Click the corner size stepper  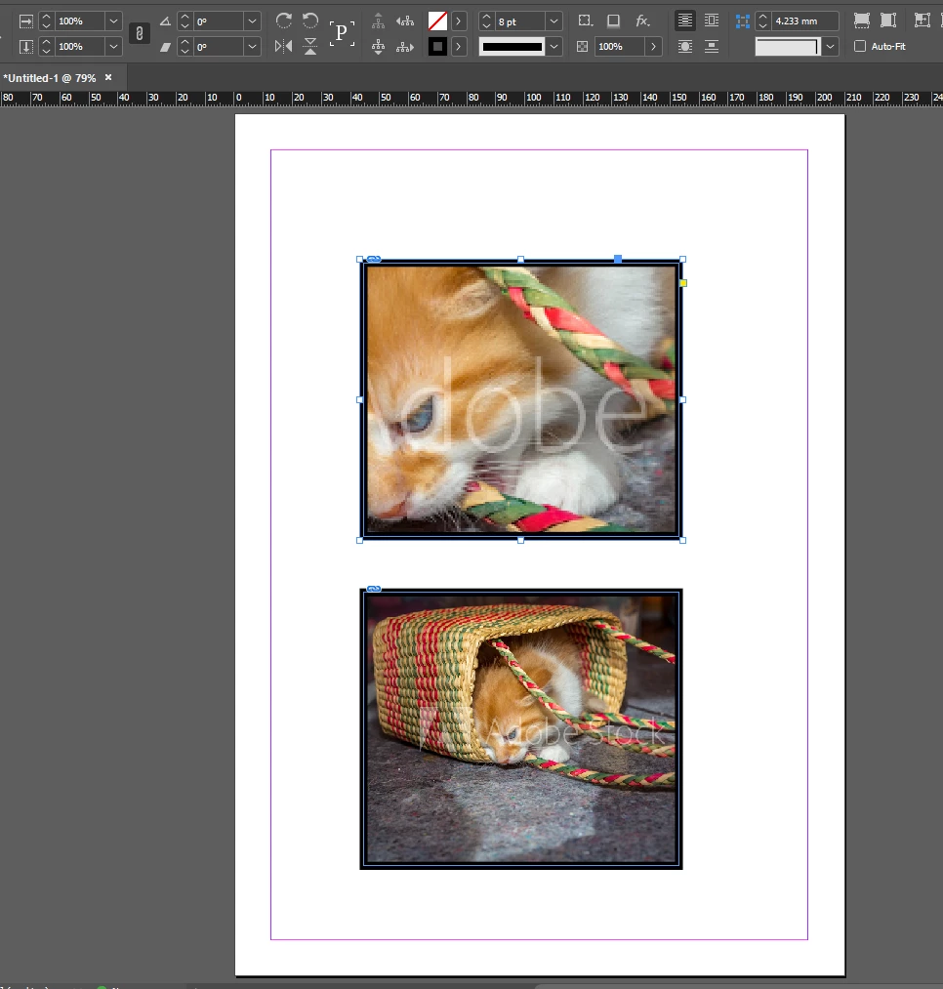762,21
